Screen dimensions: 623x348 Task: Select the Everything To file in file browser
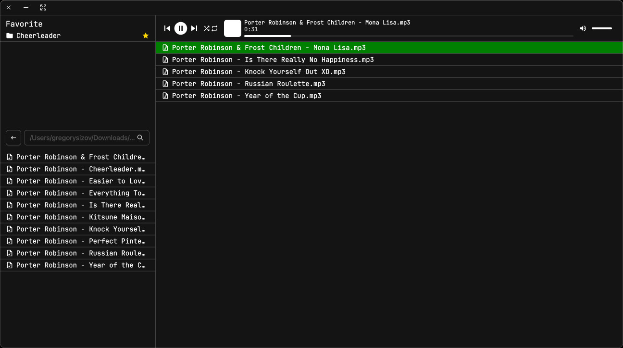(77, 193)
